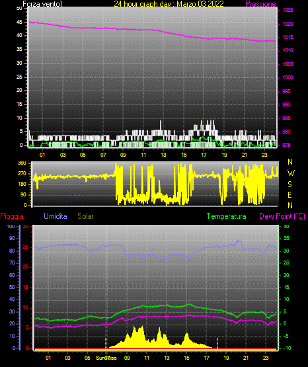Click compass letter 'E' beside wind direction chart
The width and height of the screenshot is (308, 367).
(289, 194)
